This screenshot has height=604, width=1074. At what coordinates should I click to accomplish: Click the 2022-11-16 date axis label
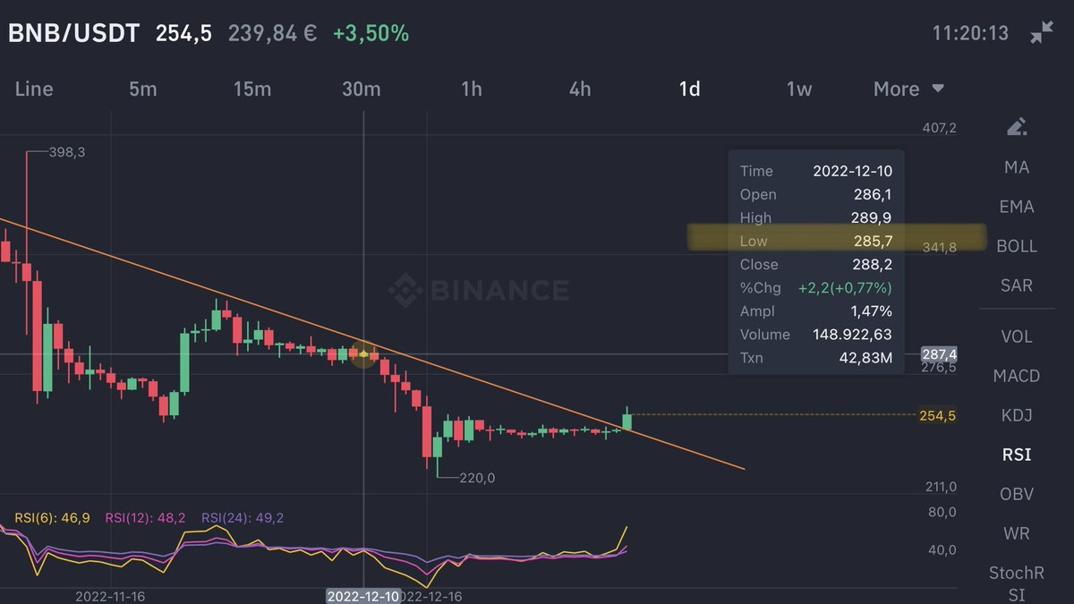tap(110, 596)
